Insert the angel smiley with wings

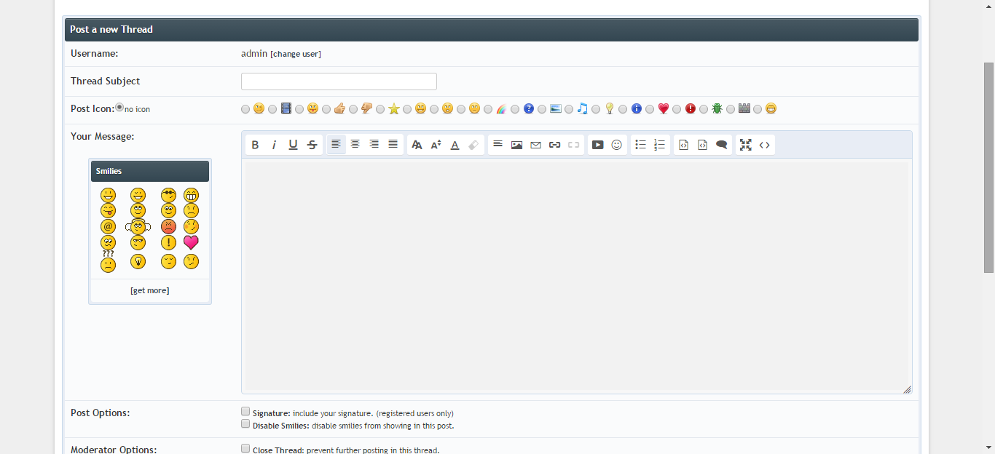138,226
